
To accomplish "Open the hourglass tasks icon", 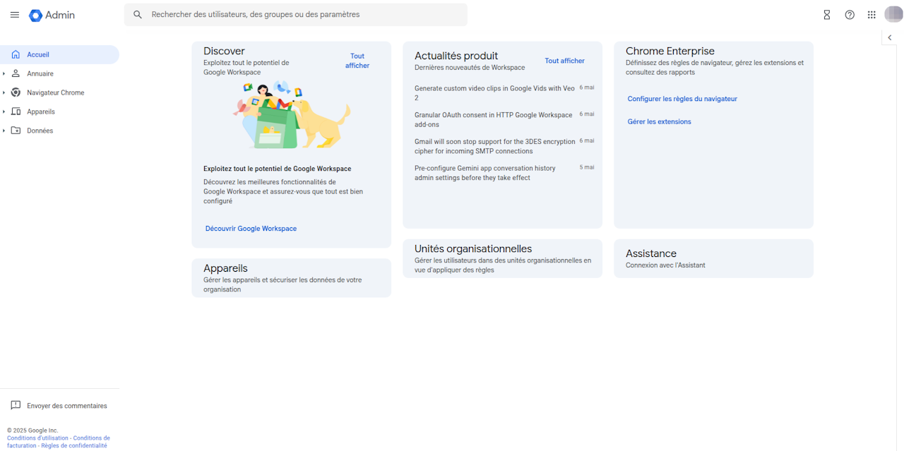I will coord(827,15).
